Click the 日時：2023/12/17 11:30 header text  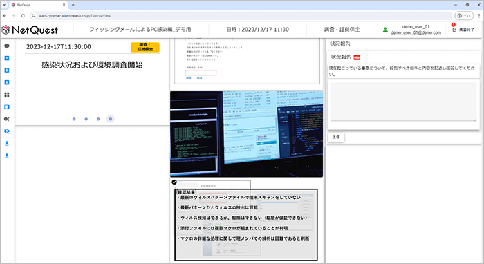coord(257,30)
